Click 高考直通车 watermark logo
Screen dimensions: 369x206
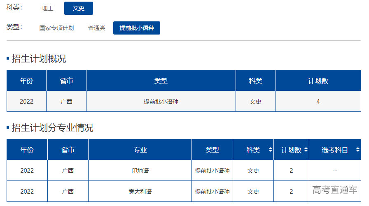pyautogui.click(x=335, y=190)
